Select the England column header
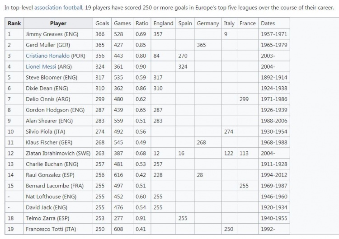 [163, 23]
